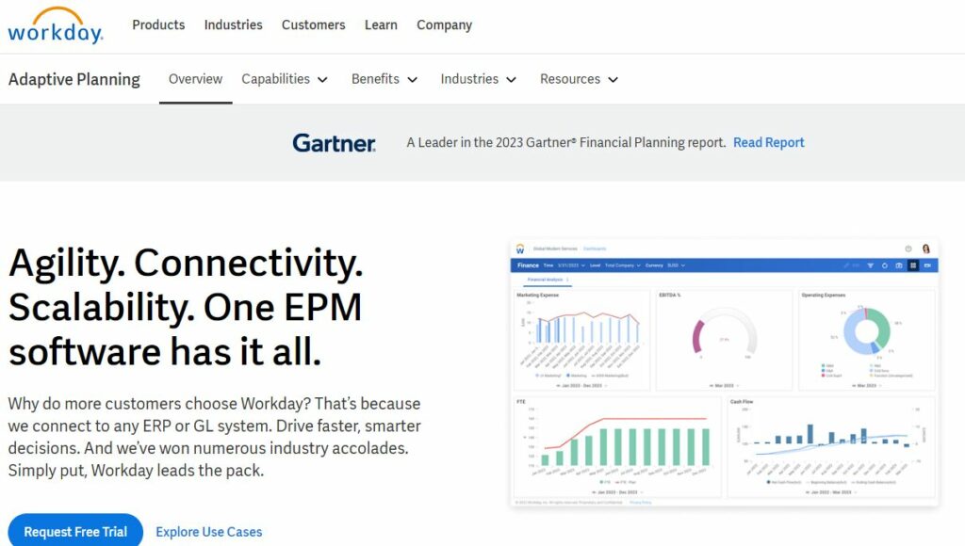This screenshot has width=965, height=546.
Task: Open the Products menu
Action: pos(158,25)
